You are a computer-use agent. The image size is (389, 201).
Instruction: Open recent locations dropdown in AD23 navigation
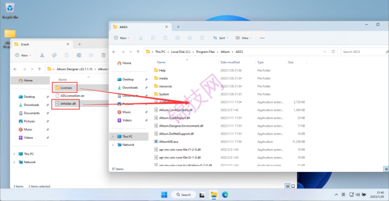(131, 52)
